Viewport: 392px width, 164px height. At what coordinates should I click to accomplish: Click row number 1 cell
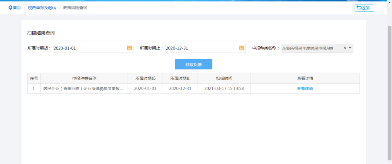pos(34,89)
